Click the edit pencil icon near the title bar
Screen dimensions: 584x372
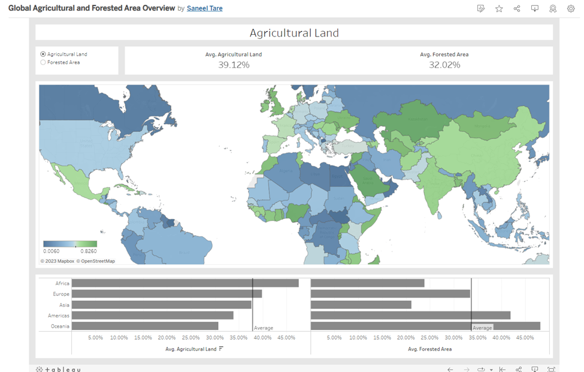point(481,8)
